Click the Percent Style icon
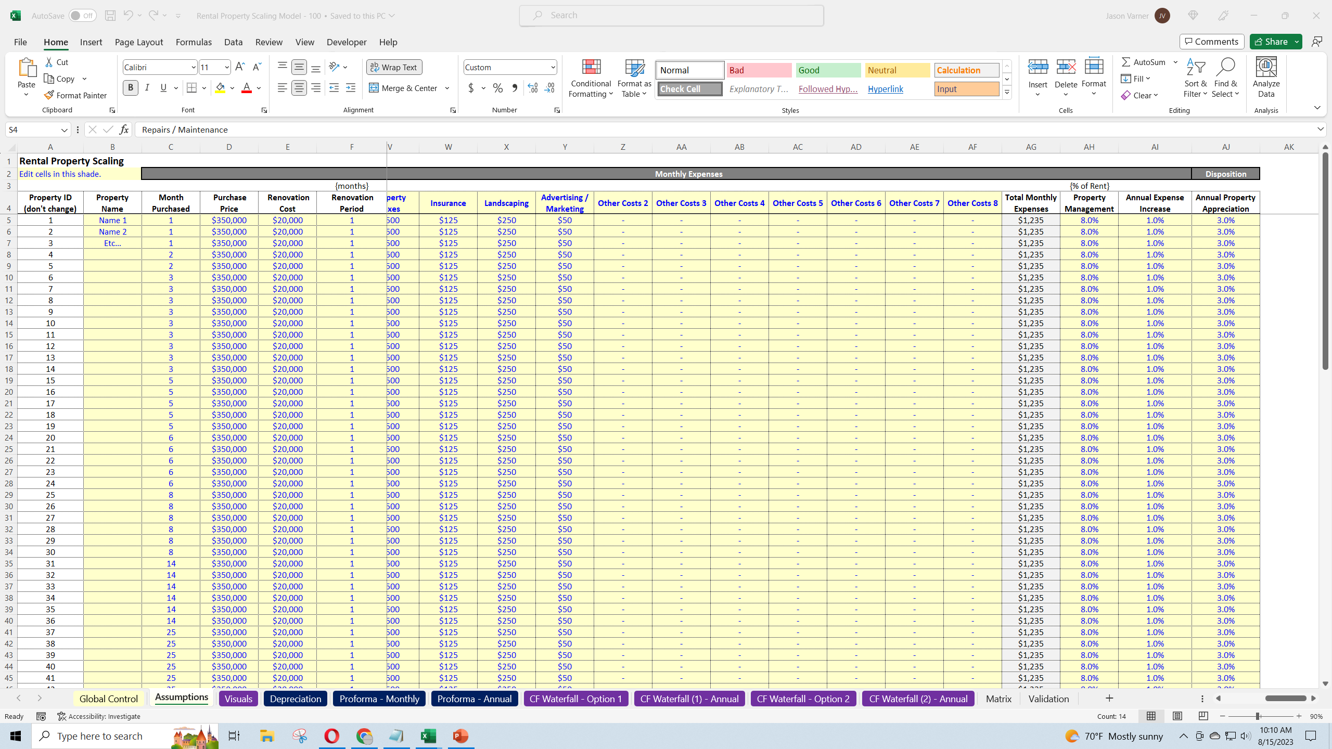1332x749 pixels. [x=498, y=88]
